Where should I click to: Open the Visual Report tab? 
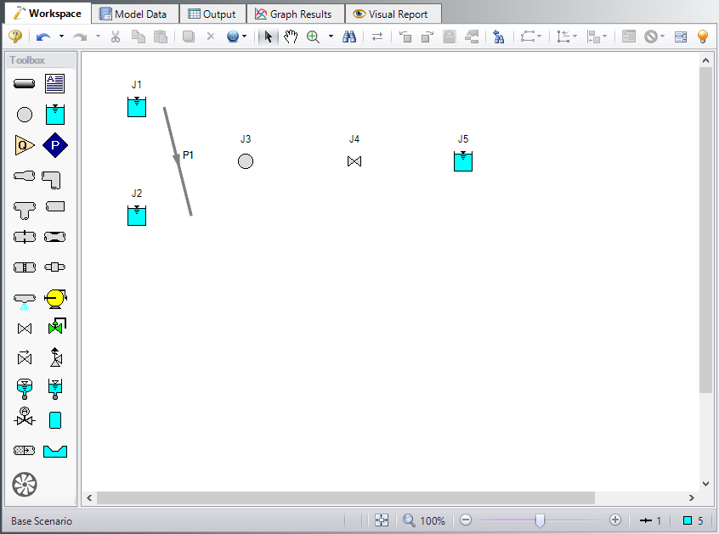(391, 14)
